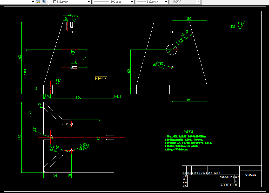This screenshot has height=193, width=269.
Task: Click the 1:1 scale cell in title block
Action: [237, 181]
